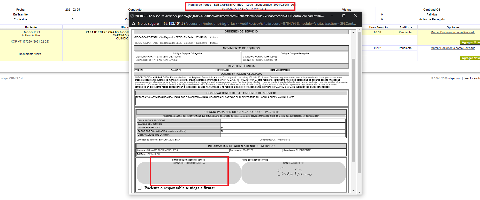Screen dimensions: 480x200
Task: Open the 'Documento Visita' link
Action: coord(30,54)
